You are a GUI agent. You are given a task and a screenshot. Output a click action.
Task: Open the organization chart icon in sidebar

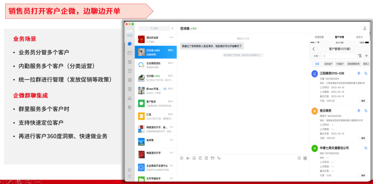[x=130, y=98]
